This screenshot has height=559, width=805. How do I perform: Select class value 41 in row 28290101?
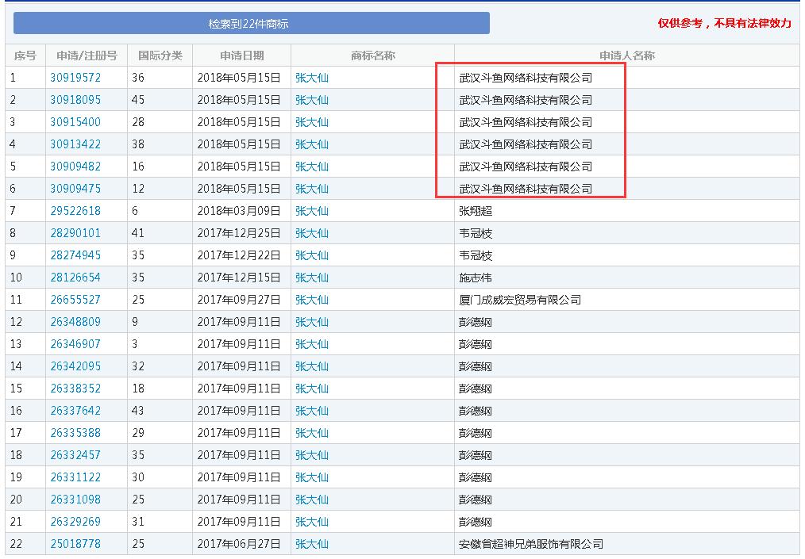pyautogui.click(x=138, y=233)
